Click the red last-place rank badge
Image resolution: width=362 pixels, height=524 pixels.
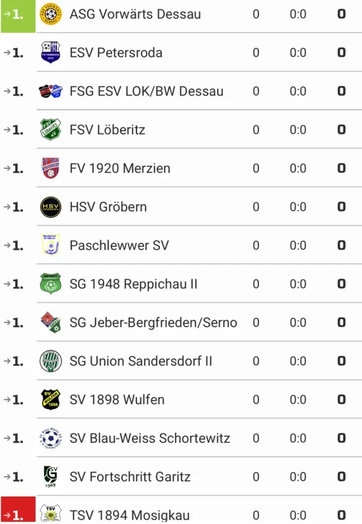coord(18,510)
